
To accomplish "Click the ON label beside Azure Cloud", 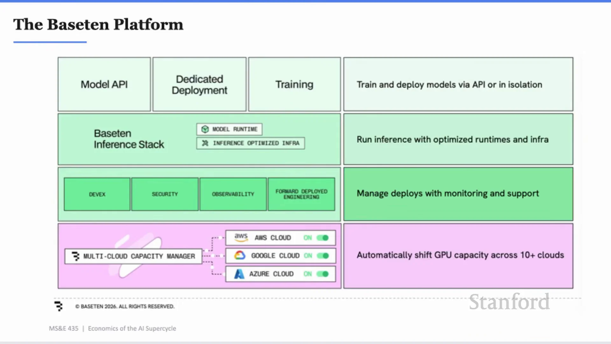I will point(308,274).
